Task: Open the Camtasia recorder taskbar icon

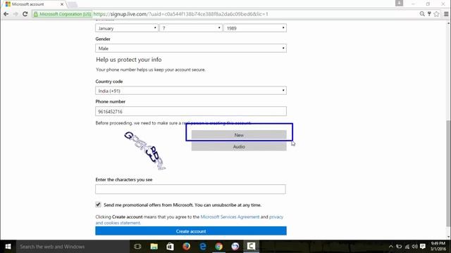Action: (251, 247)
